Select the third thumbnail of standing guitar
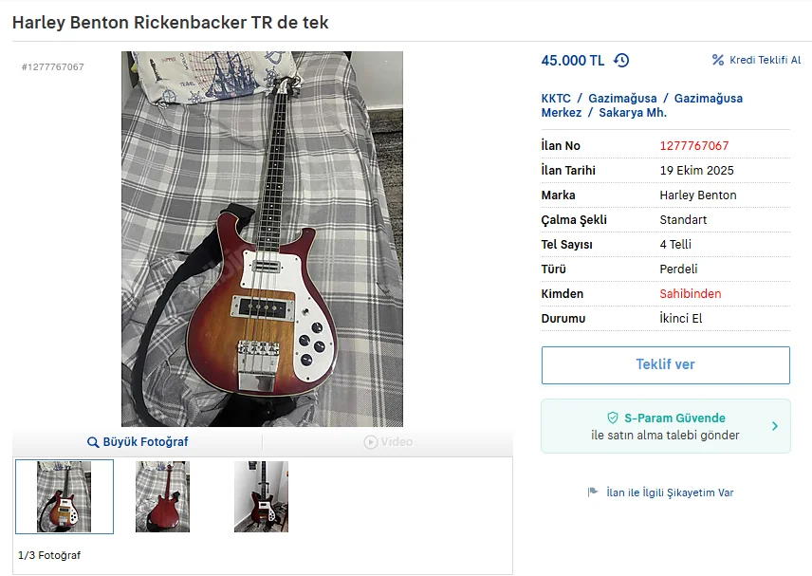The height and width of the screenshot is (576, 812). [x=261, y=496]
